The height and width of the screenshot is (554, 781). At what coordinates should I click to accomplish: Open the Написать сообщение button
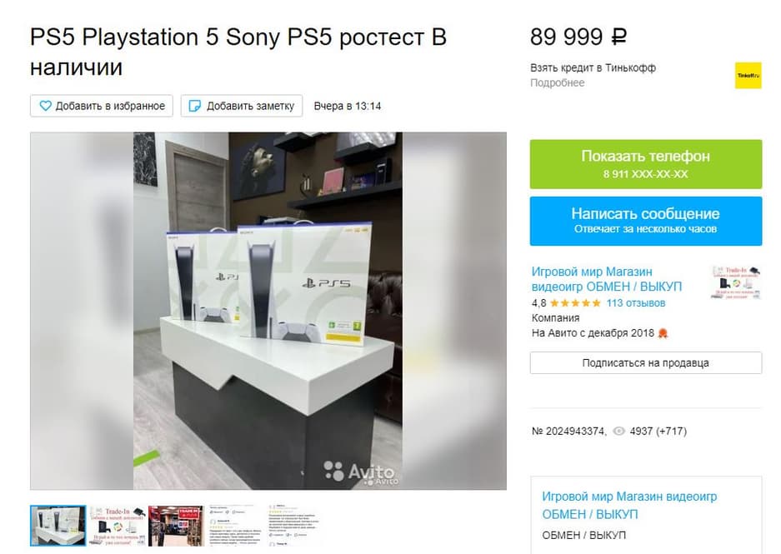click(x=645, y=221)
